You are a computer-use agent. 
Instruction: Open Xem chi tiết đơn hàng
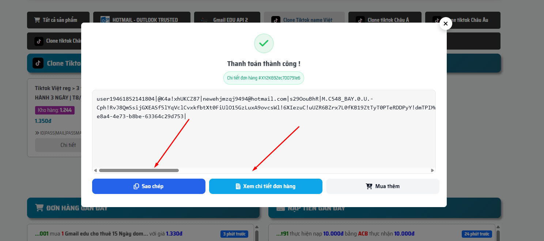pyautogui.click(x=266, y=186)
